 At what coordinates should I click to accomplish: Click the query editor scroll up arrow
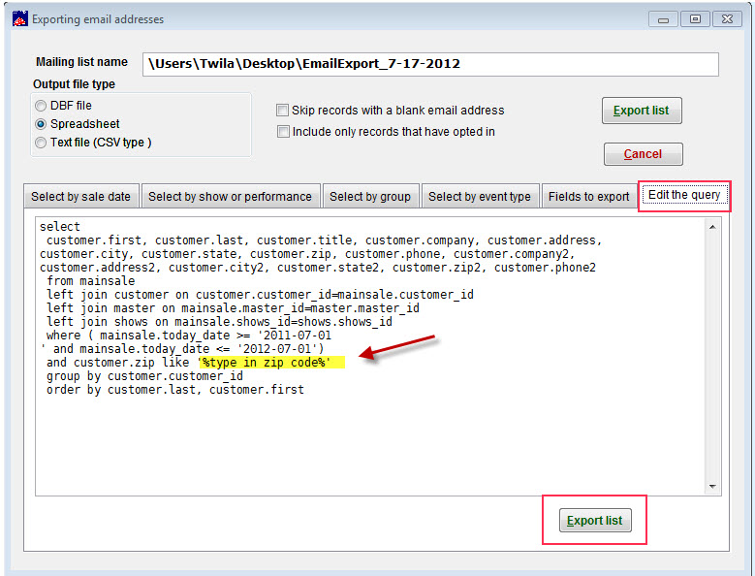click(x=713, y=227)
